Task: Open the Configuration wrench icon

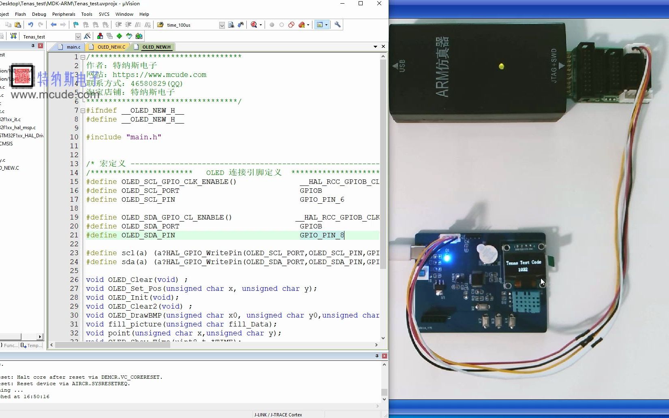Action: tap(338, 25)
